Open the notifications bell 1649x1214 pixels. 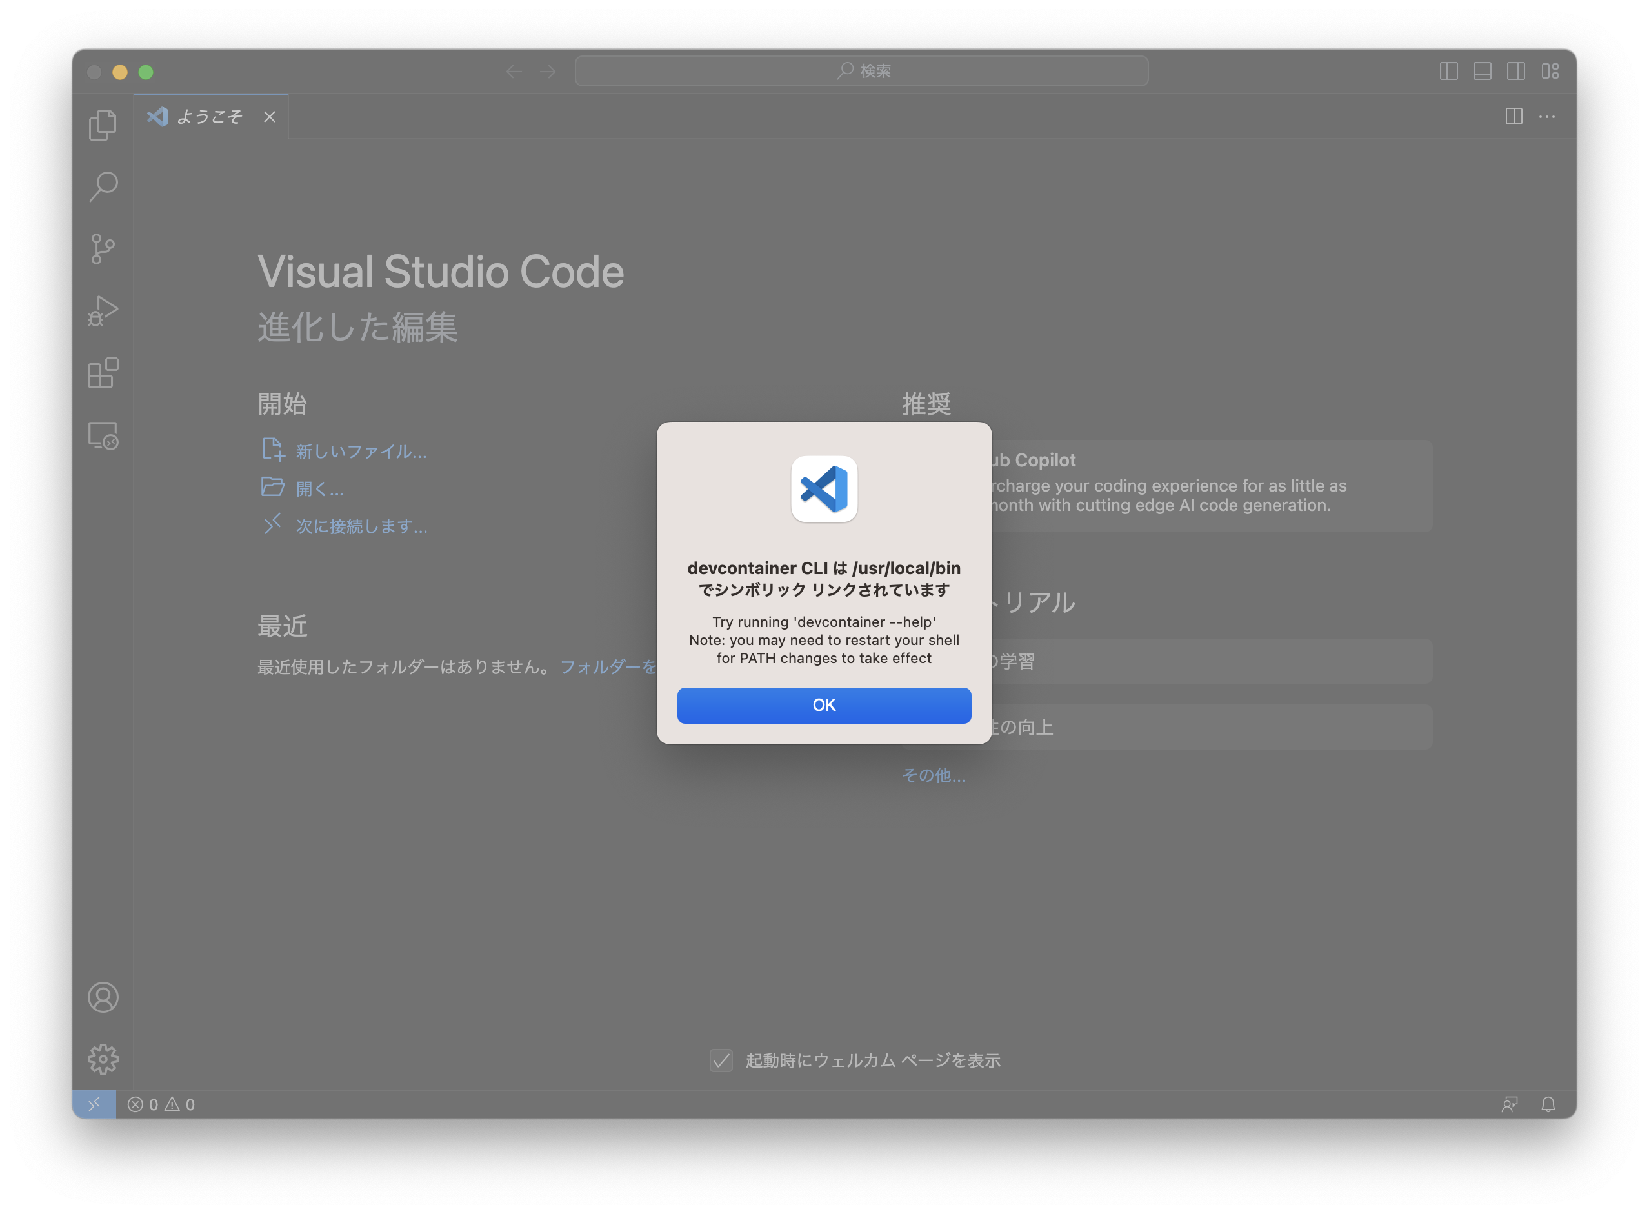[1549, 1103]
